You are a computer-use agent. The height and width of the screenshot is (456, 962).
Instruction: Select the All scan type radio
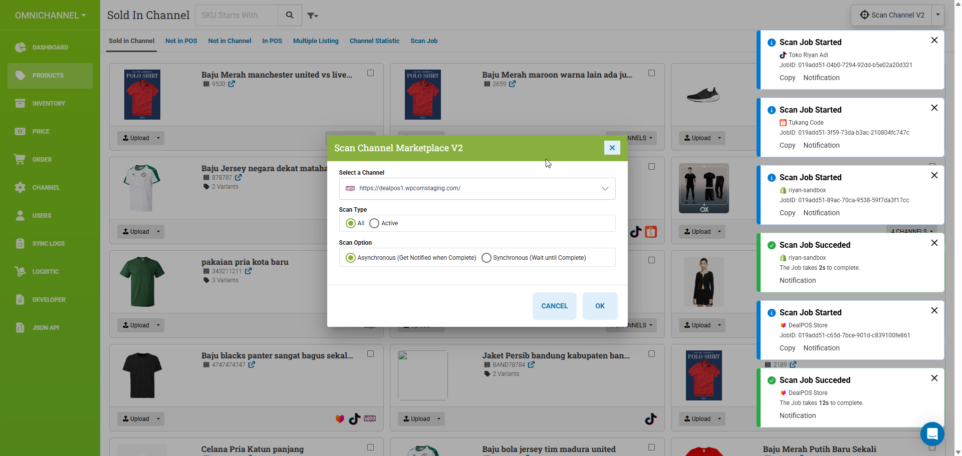(x=350, y=223)
